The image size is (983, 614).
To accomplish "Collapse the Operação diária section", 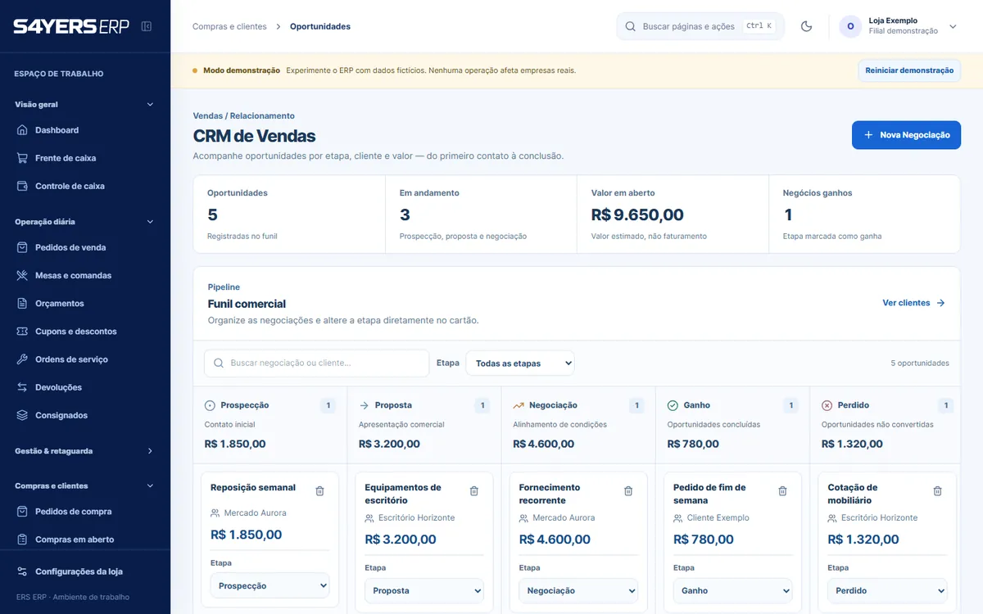I will 85,222.
